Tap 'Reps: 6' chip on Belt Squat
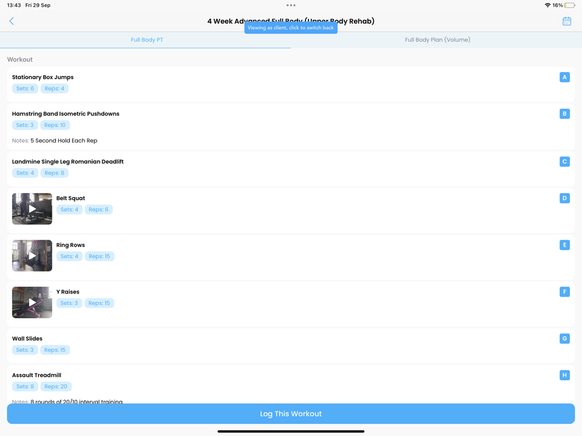The height and width of the screenshot is (436, 582). click(x=98, y=210)
